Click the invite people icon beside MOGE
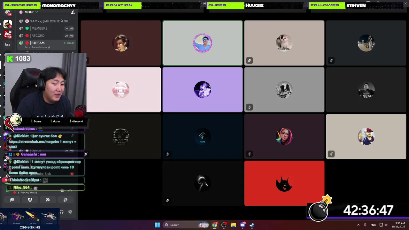Image resolution: width=409 pixels, height=230 pixels. (x=73, y=12)
